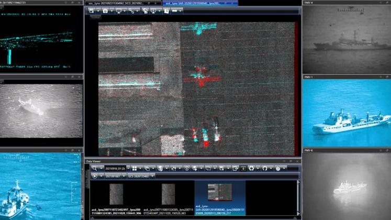Image resolution: width=391 pixels, height=220 pixels.
Task: Click the camera snapshot icon in viewer toolbar
Action: coord(105,11)
